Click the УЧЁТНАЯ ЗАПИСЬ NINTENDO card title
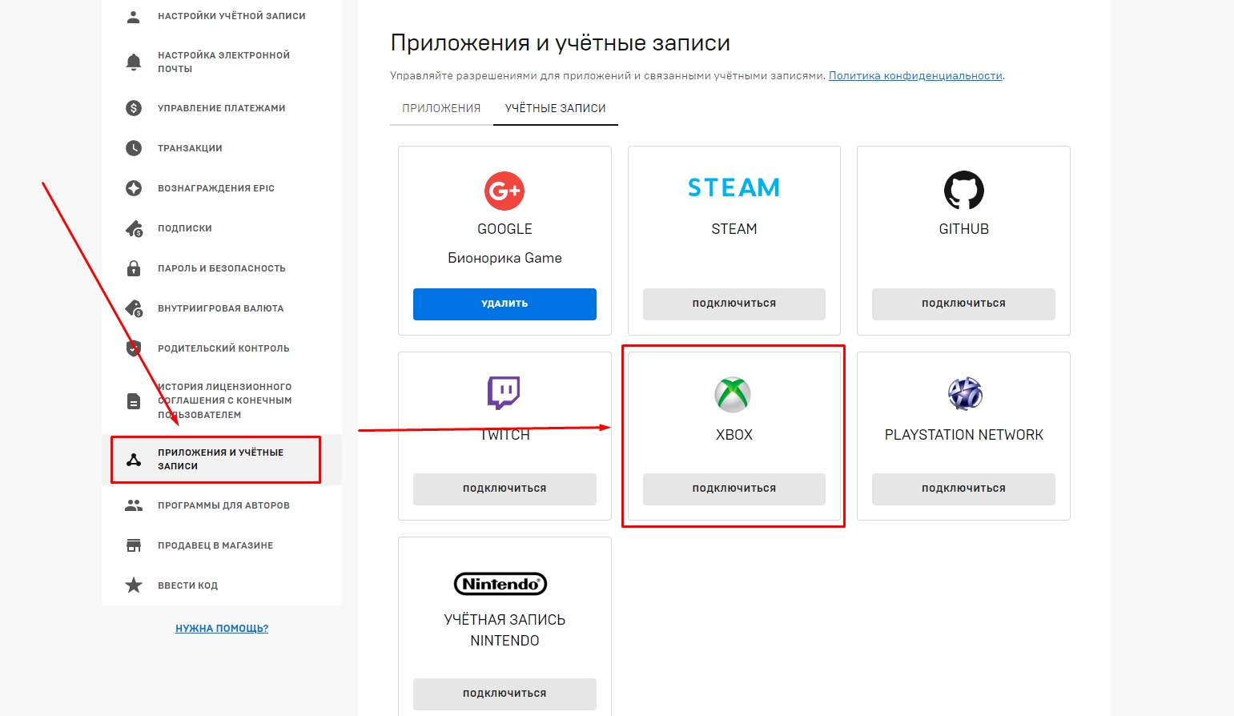Screen dimensions: 1234x716 click(504, 630)
